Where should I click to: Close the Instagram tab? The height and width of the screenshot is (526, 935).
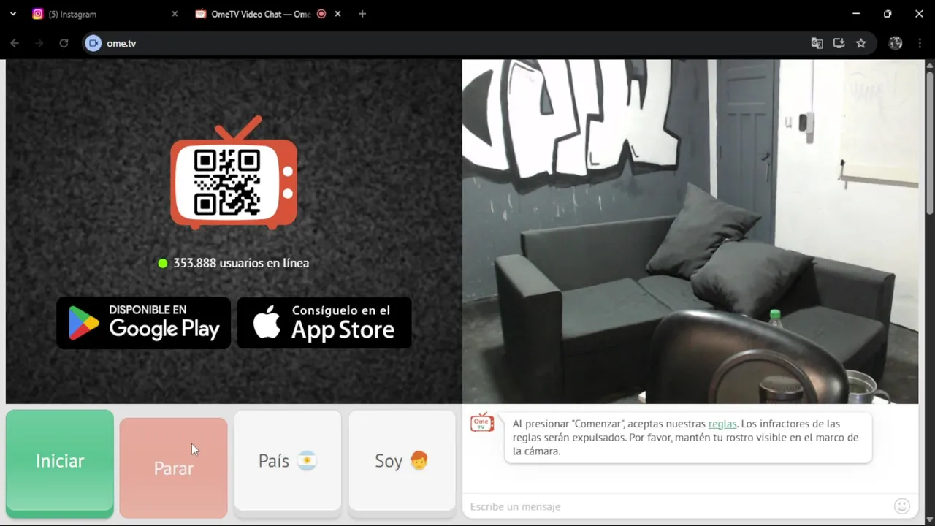click(x=175, y=14)
